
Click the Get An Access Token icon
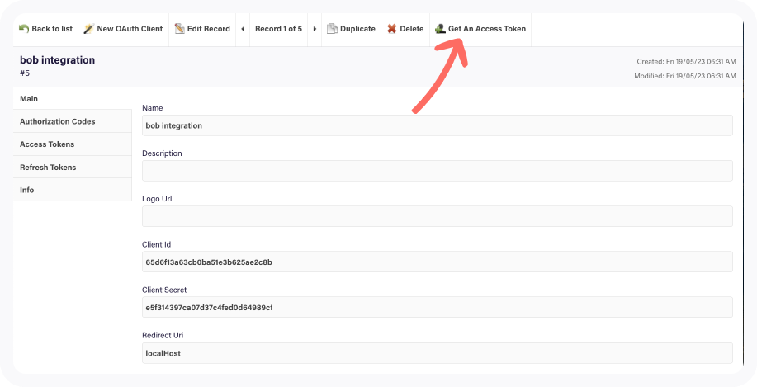[440, 29]
